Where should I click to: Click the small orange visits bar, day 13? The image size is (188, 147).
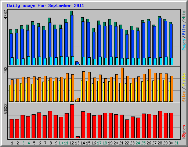pos(78,100)
